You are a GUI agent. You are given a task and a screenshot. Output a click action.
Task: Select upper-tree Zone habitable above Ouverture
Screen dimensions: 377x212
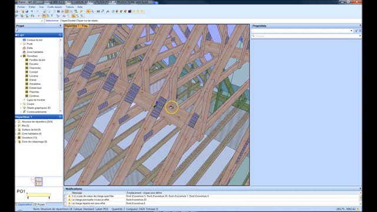click(35, 52)
